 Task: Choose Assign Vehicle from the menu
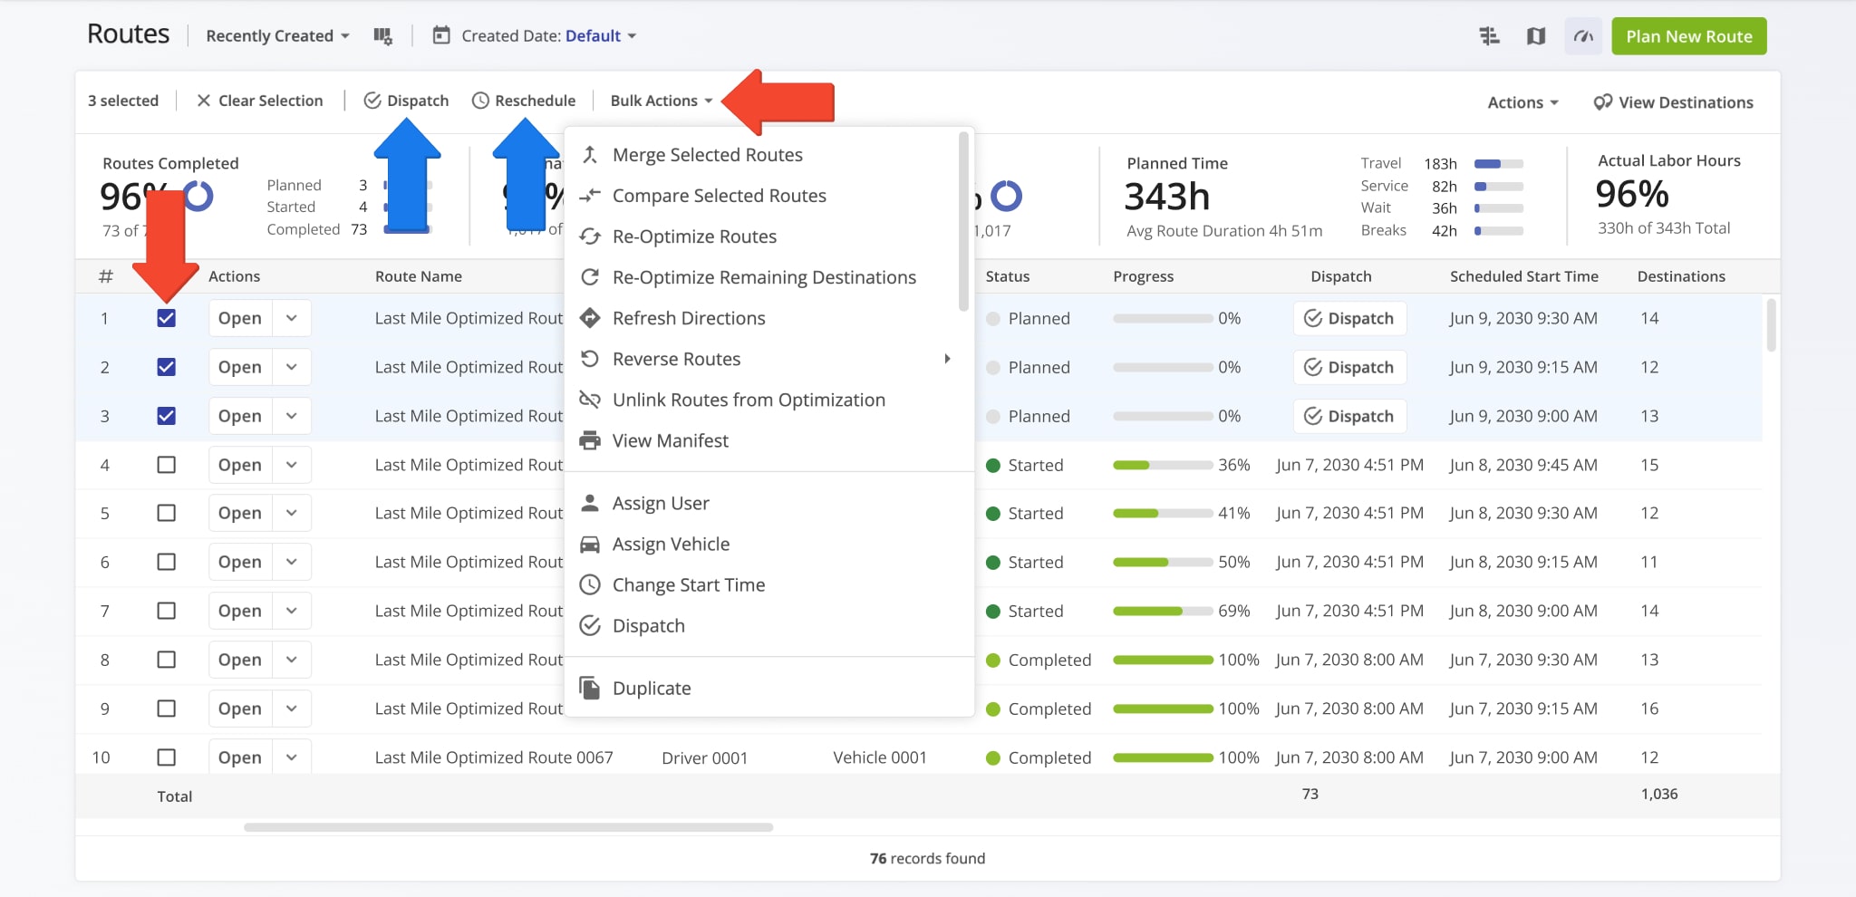671,544
